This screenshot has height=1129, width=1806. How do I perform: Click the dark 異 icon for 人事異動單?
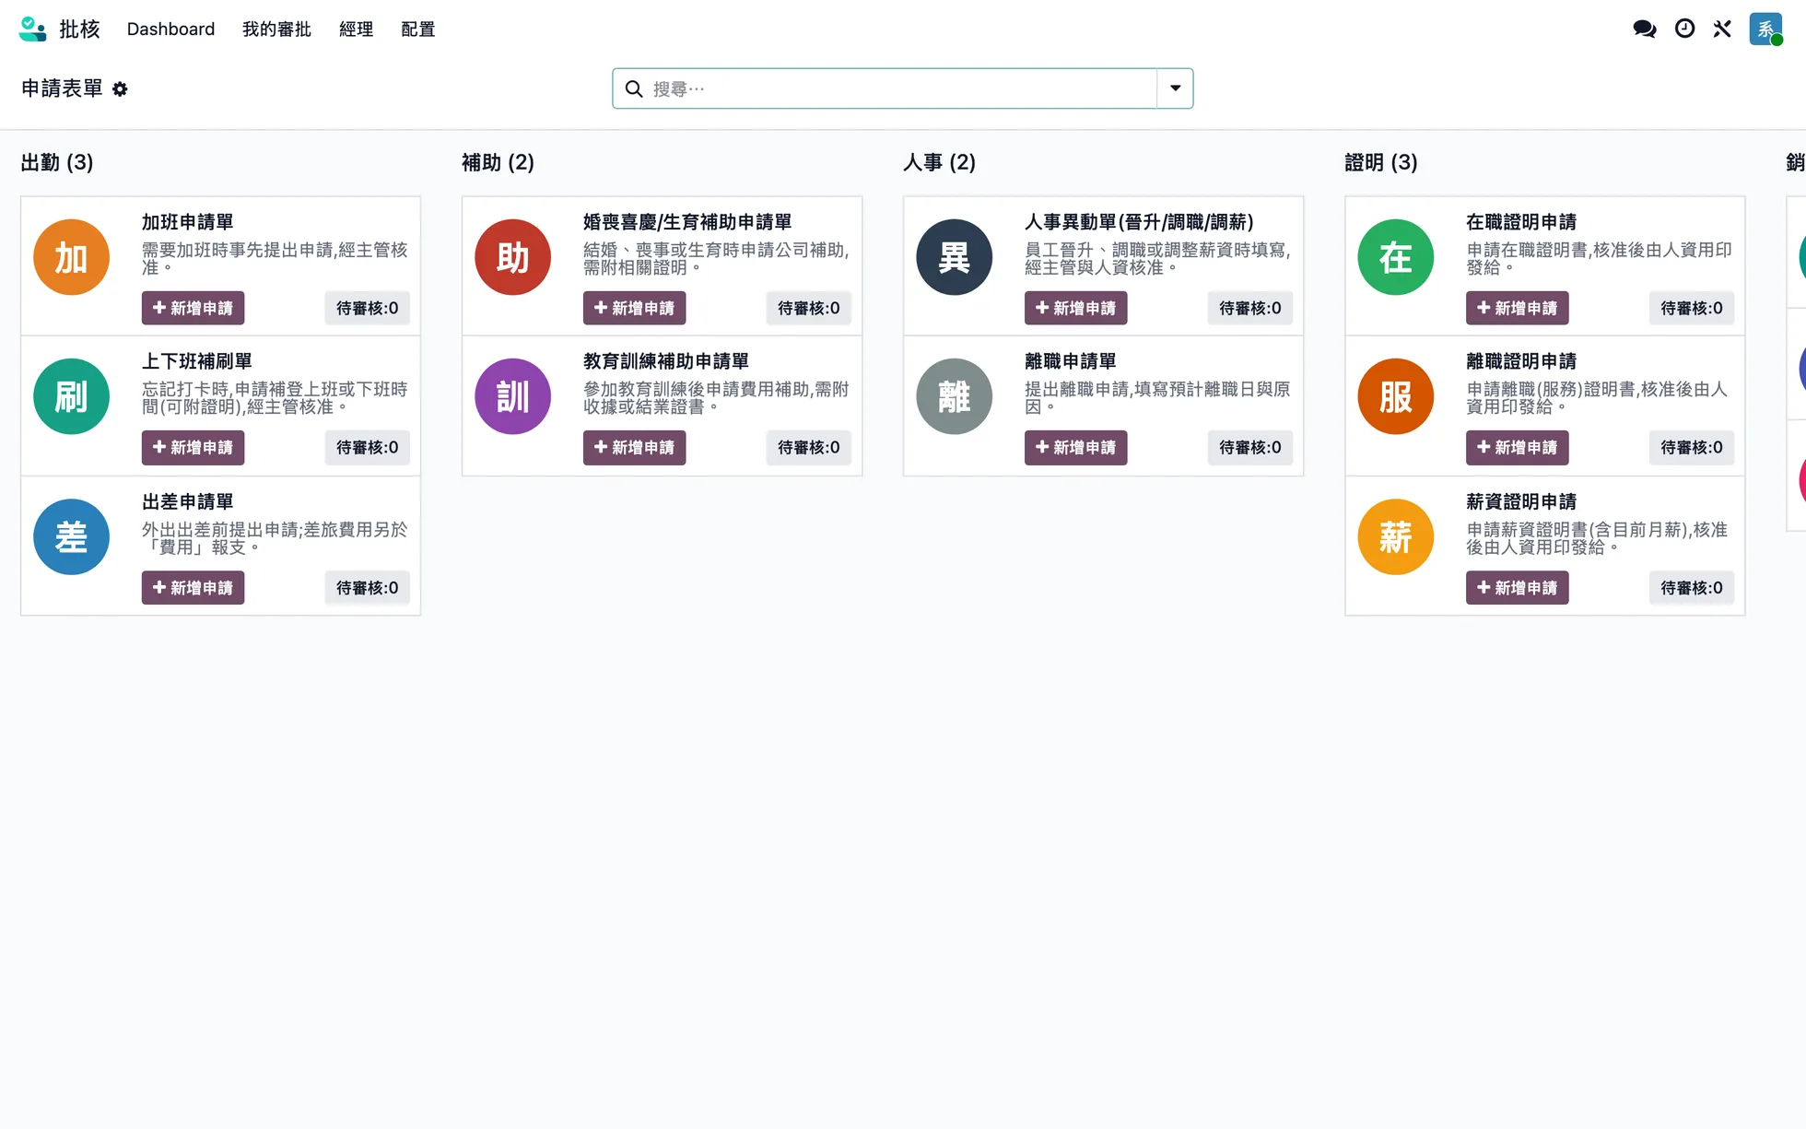coord(955,257)
